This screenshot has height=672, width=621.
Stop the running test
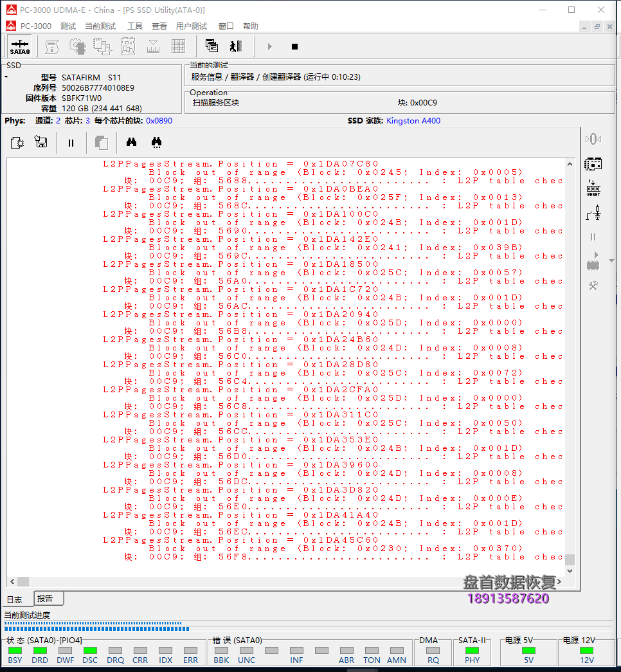click(x=294, y=47)
